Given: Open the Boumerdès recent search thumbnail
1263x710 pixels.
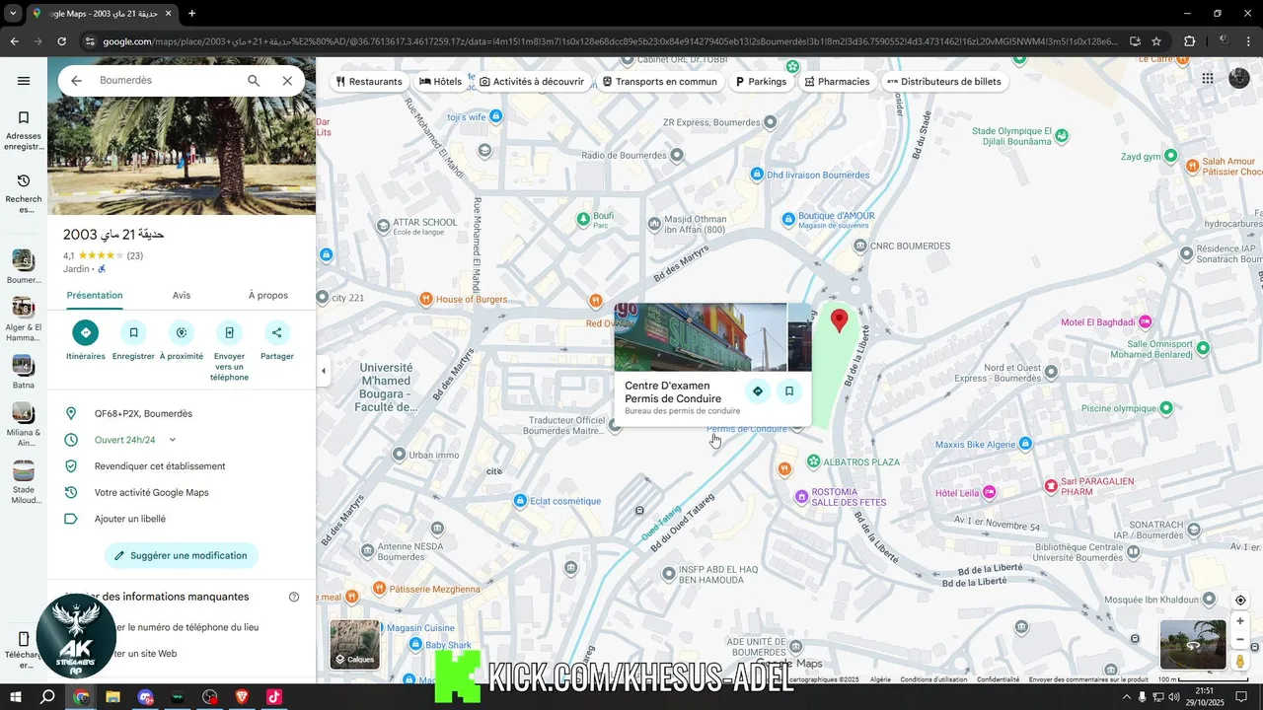Looking at the screenshot, I should coord(24,259).
